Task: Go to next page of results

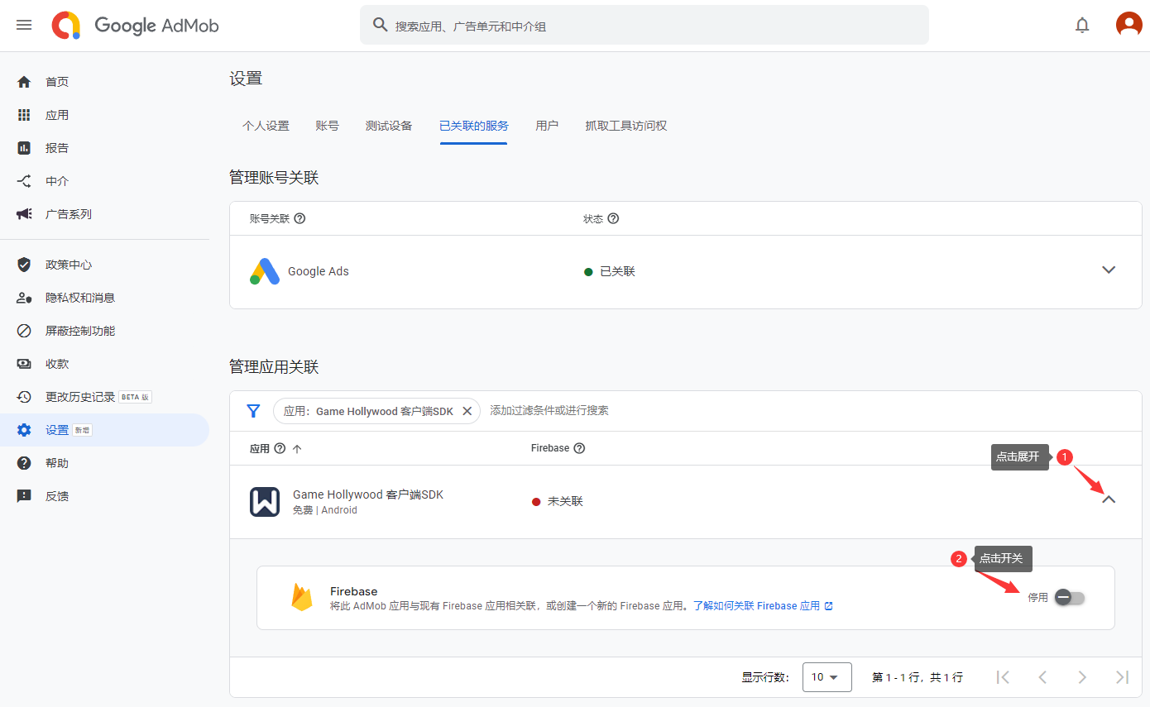Action: tap(1082, 677)
